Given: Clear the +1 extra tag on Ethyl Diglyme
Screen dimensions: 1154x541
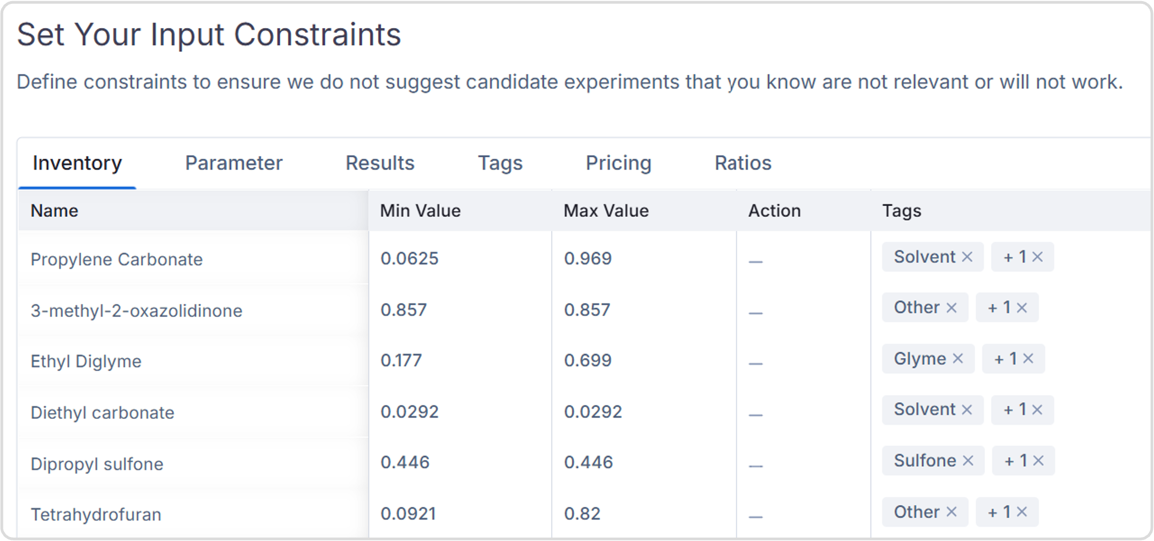Looking at the screenshot, I should [1028, 359].
